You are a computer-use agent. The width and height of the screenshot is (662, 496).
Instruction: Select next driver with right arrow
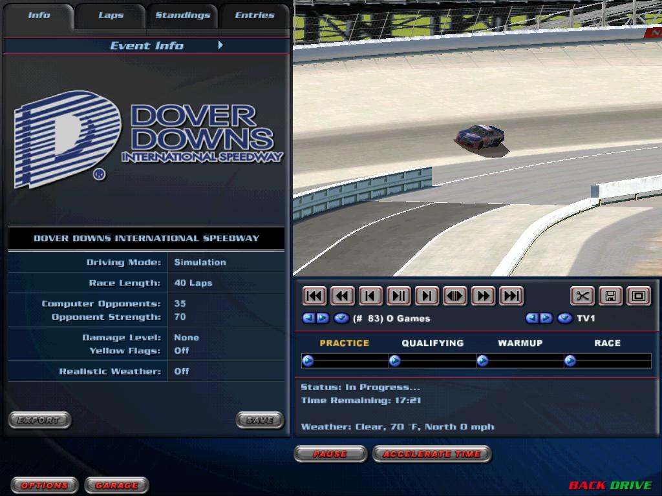click(323, 318)
